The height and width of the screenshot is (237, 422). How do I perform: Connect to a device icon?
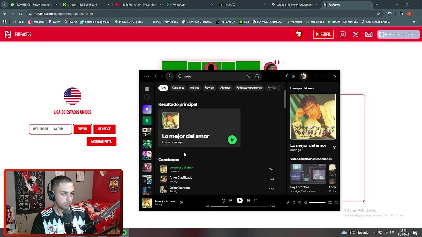[300, 203]
